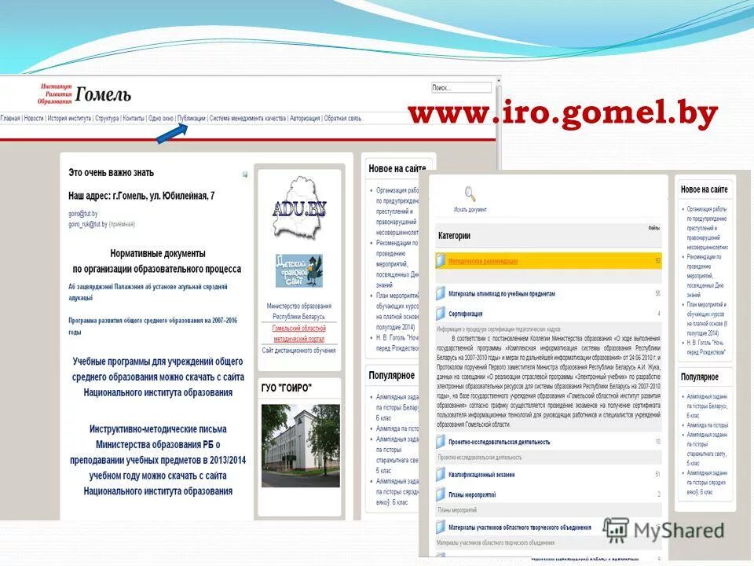Click folder icon beside Методические рекомендации
This screenshot has height=566, width=754.
click(x=441, y=261)
